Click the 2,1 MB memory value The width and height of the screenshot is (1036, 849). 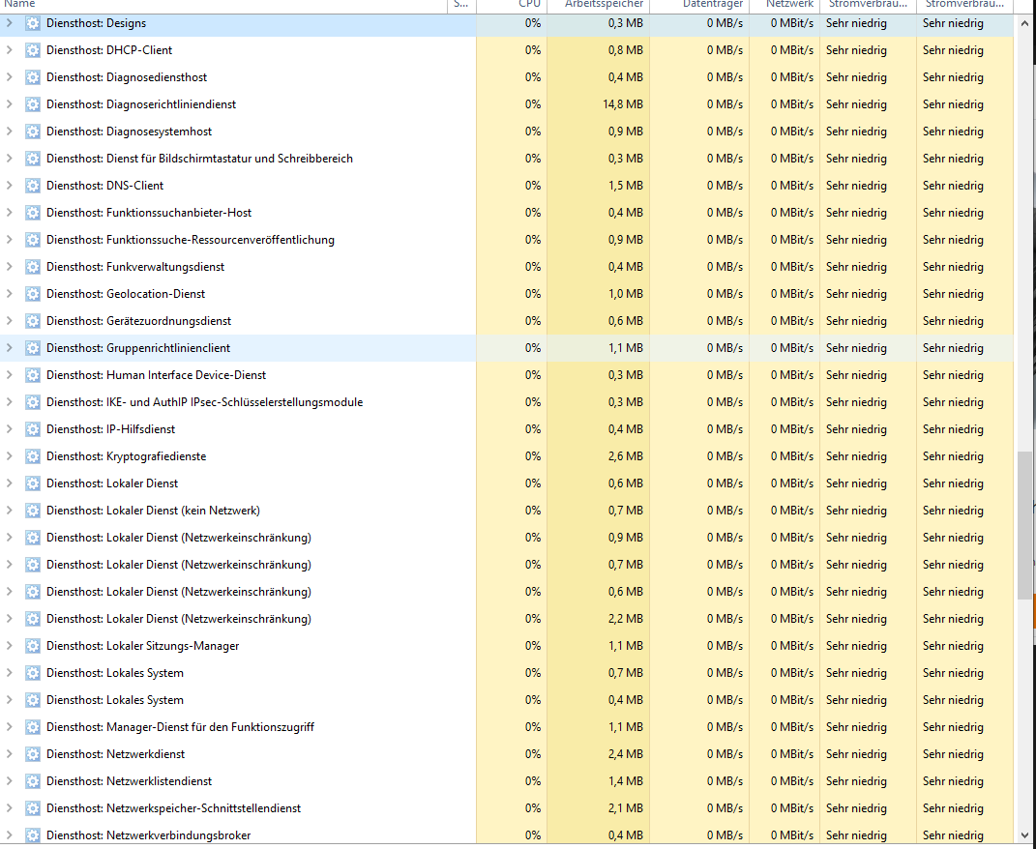625,808
